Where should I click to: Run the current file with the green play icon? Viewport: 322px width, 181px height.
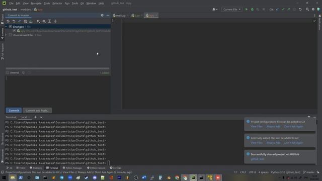coord(247,10)
